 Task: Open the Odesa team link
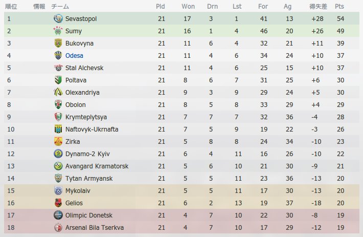pyautogui.click(x=74, y=56)
